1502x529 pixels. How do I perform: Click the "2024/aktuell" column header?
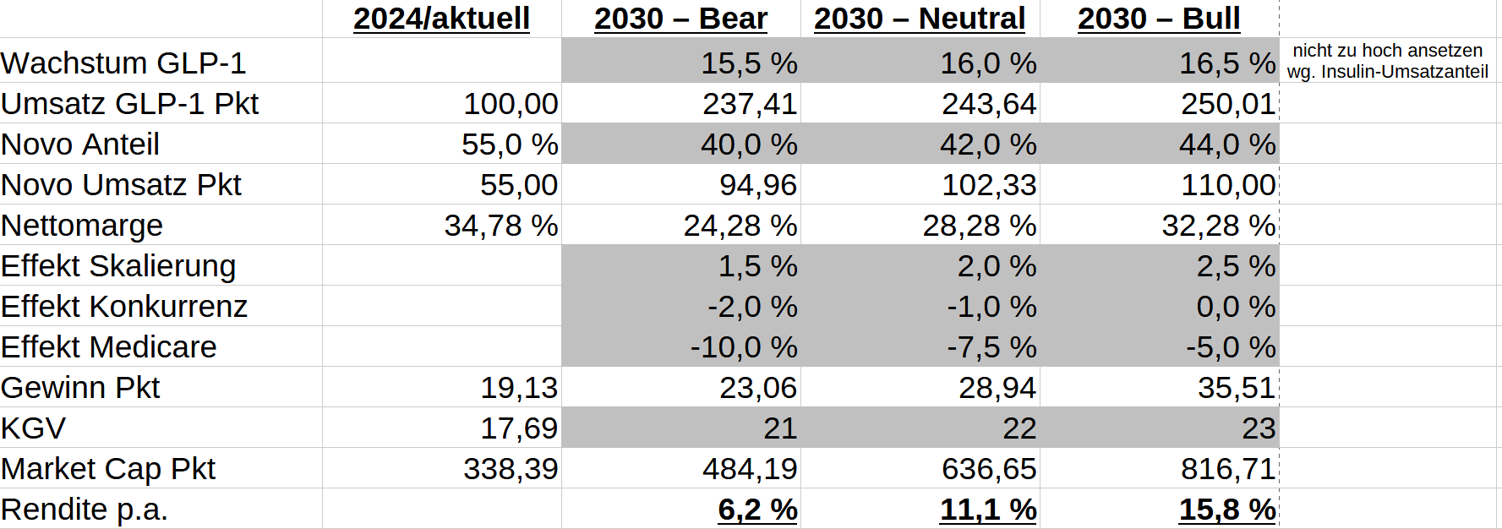[441, 19]
